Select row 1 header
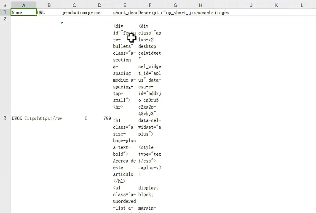This screenshot has width=316, height=213. [x=5, y=12]
